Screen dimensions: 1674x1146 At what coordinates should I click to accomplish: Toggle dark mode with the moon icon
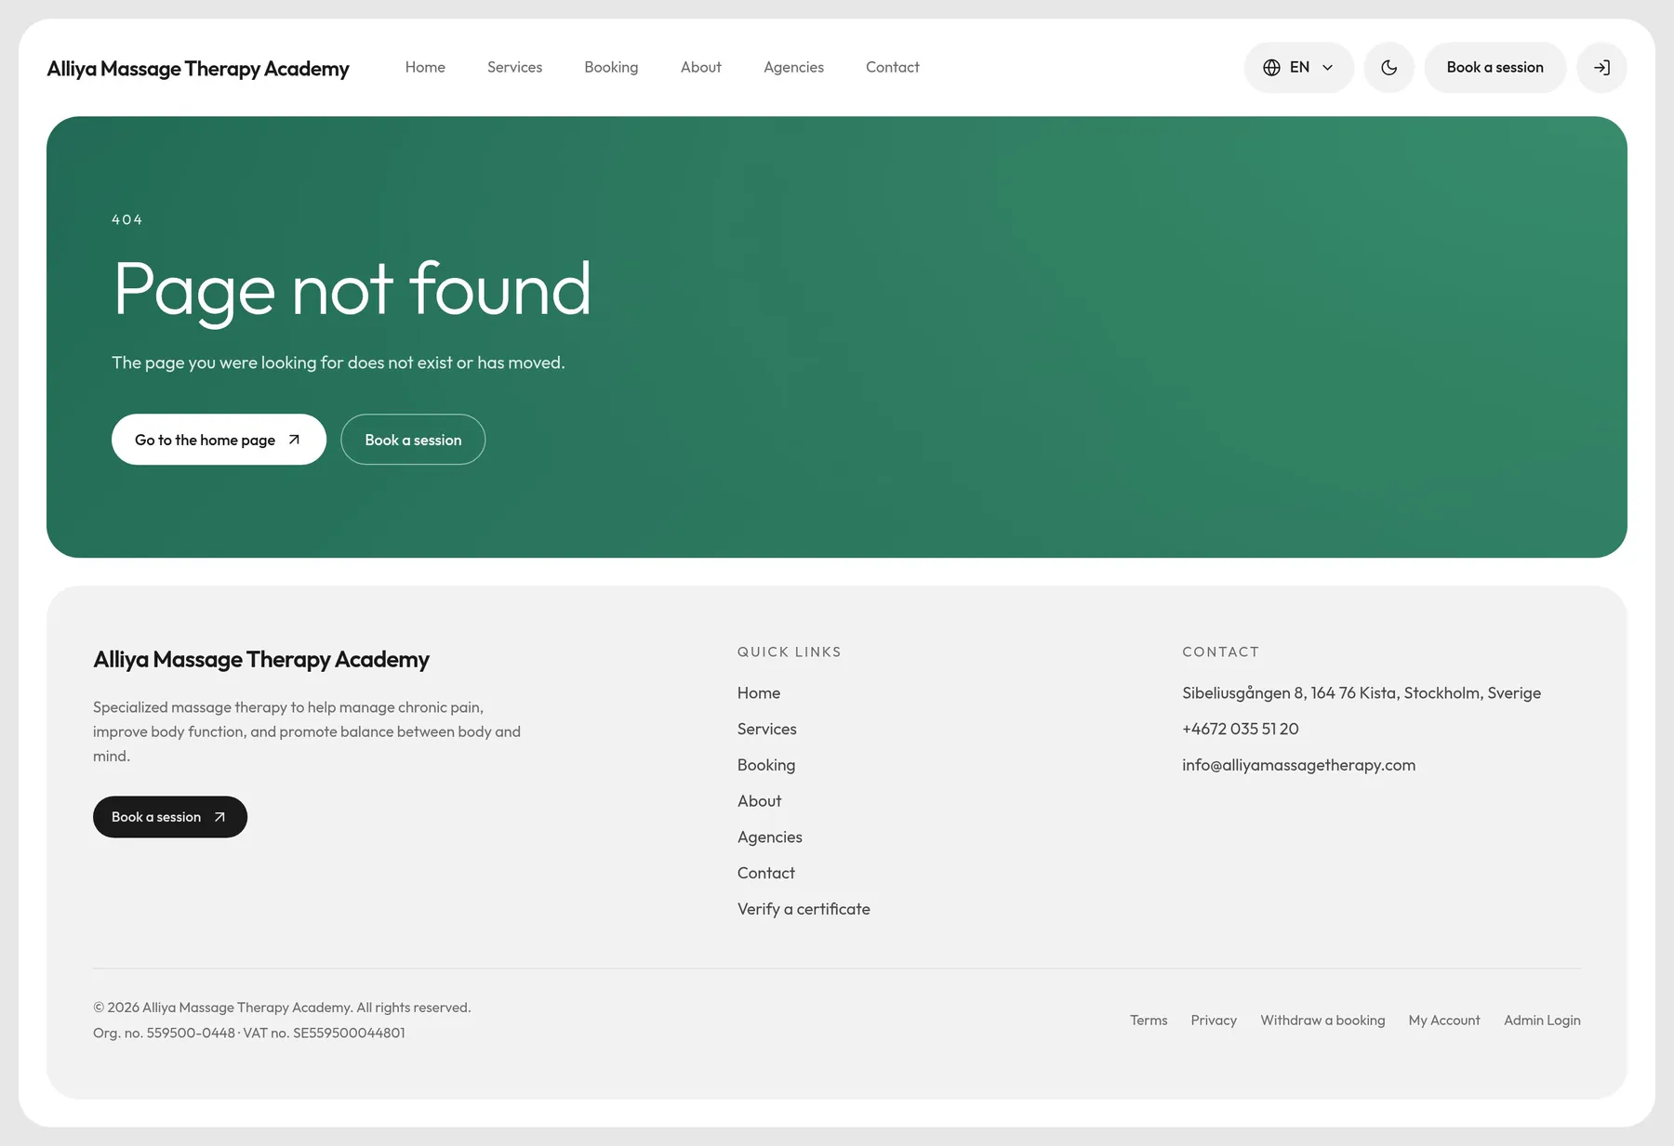coord(1388,67)
